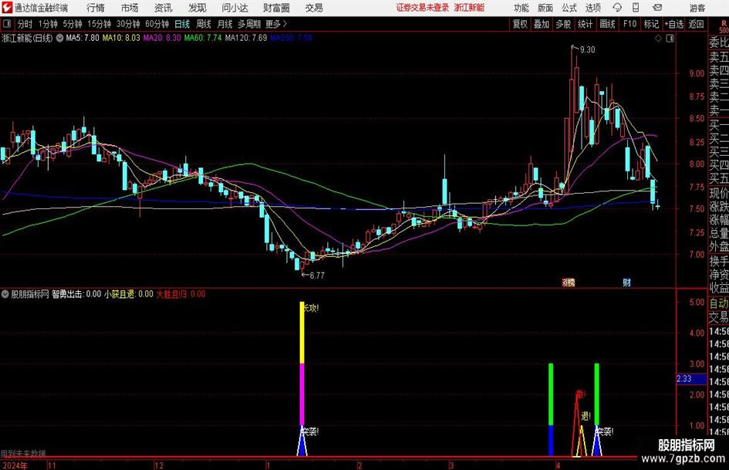Click the 小获且退: 0.00 indicator label
729x470 pixels.
[x=129, y=293]
